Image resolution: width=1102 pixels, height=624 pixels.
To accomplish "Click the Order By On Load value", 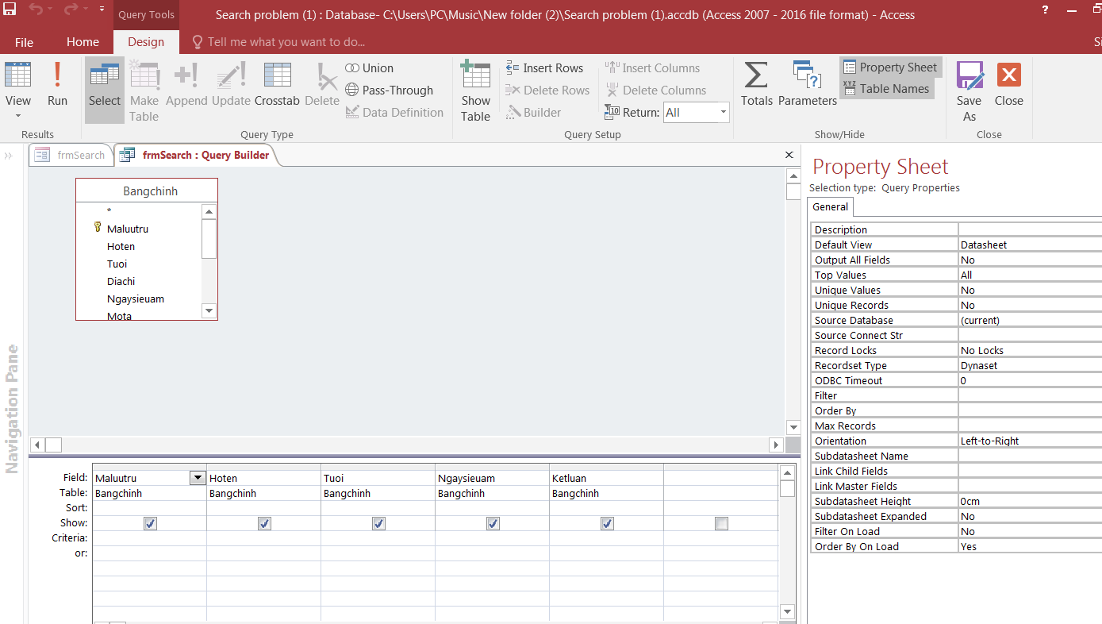I will click(x=1030, y=546).
